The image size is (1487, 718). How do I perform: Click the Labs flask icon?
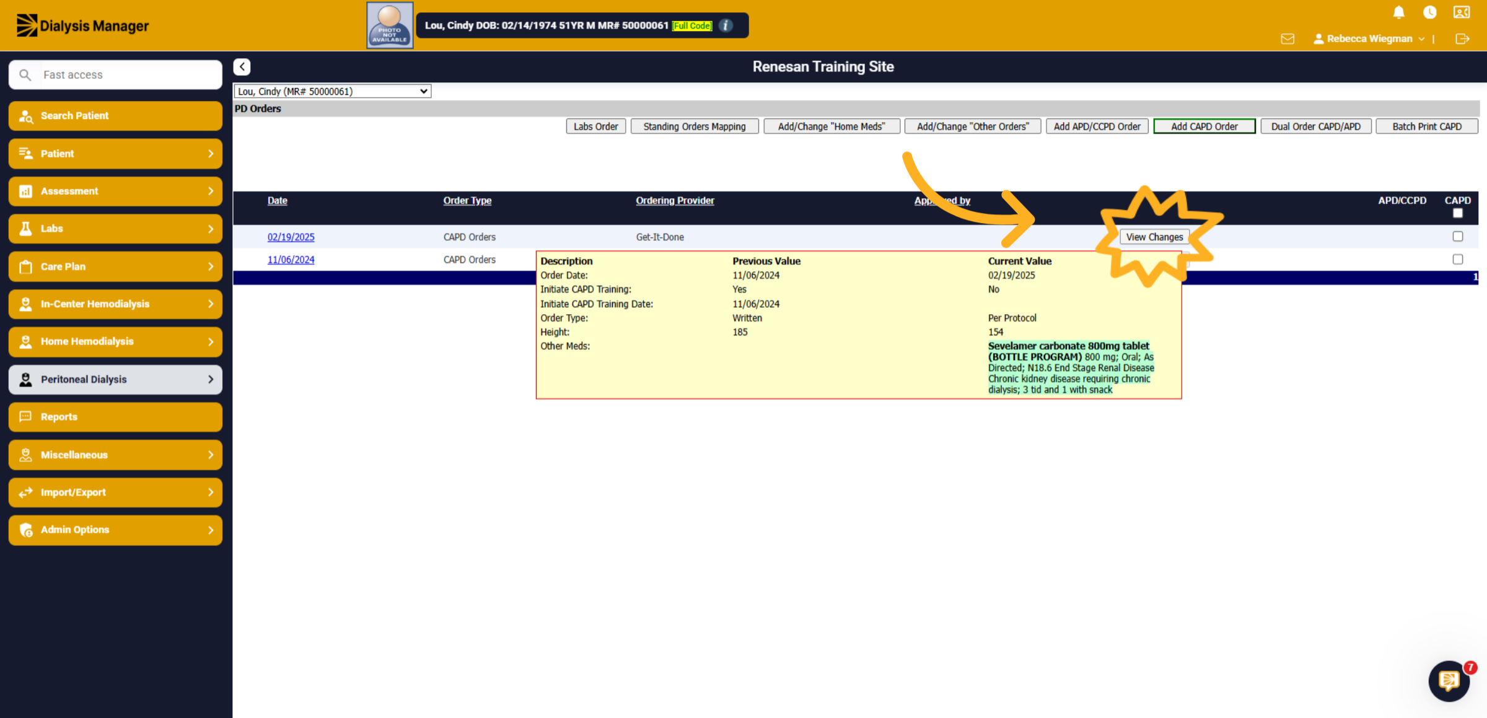[25, 229]
